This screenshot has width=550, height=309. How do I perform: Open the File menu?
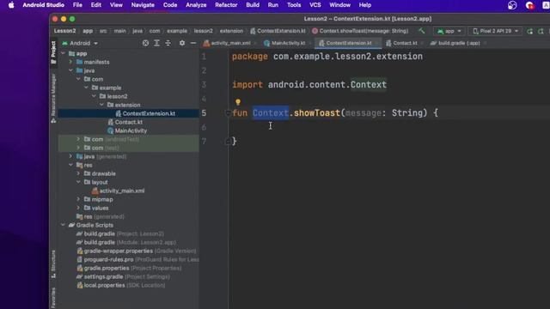click(77, 5)
